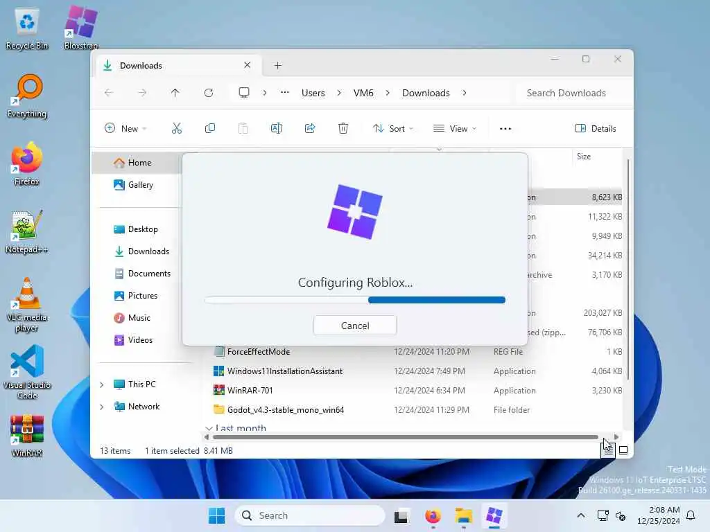The height and width of the screenshot is (532, 710).
Task: Open the See more ellipsis toolbar menu
Action: click(505, 128)
